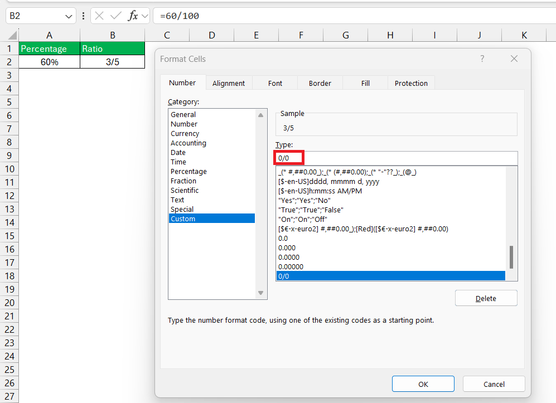Click the Cancel button
The width and height of the screenshot is (556, 403).
point(494,384)
